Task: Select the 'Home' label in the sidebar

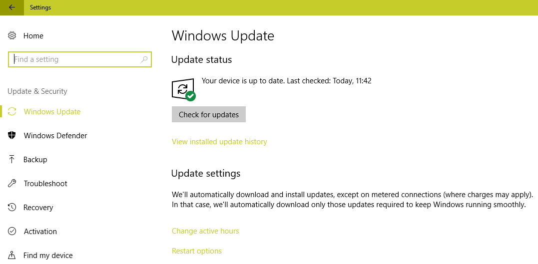Action: click(x=33, y=36)
